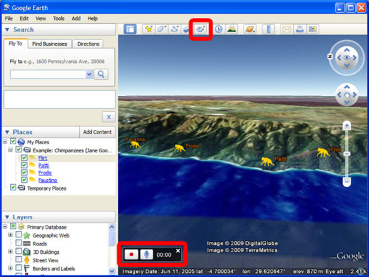The image size is (369, 277).
Task: Collapse the Places panel triangle
Action: coord(8,132)
